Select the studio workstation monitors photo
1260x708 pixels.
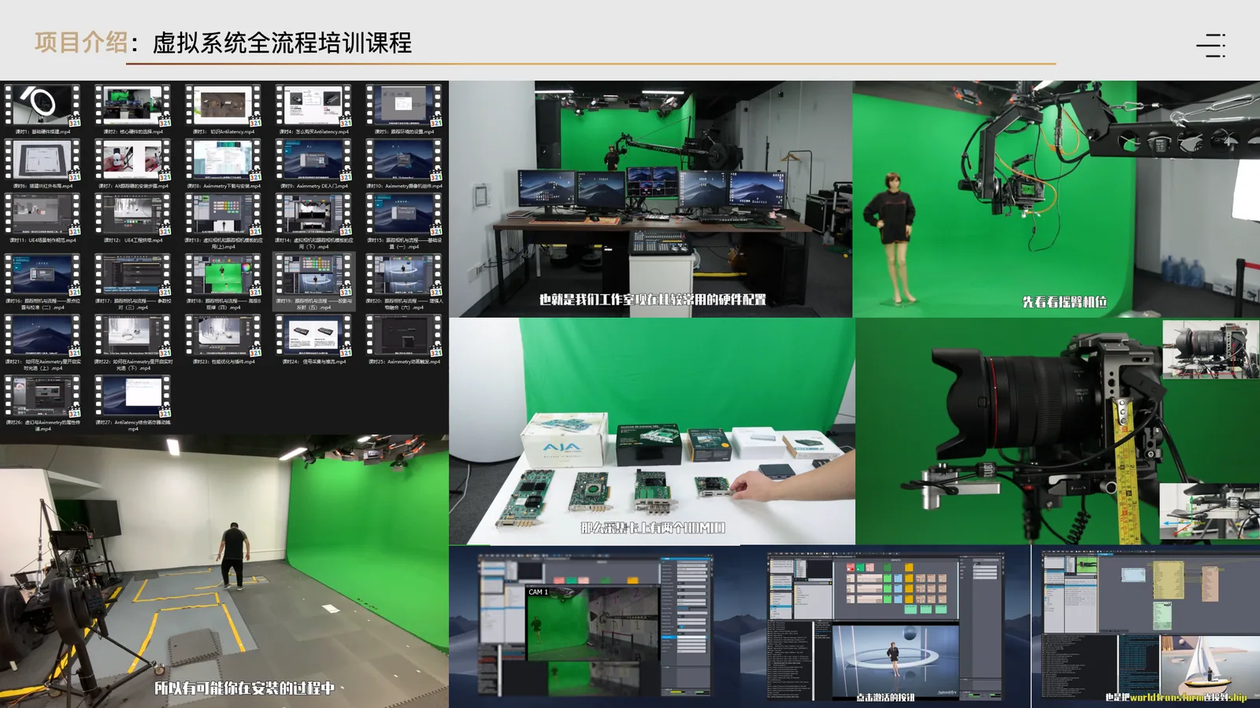click(x=650, y=199)
